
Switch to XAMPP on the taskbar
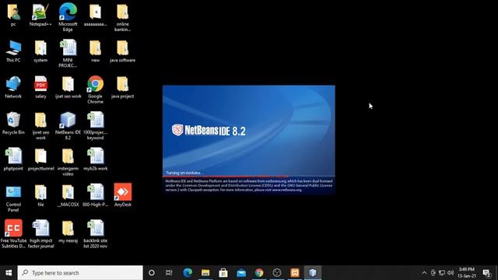click(295, 273)
